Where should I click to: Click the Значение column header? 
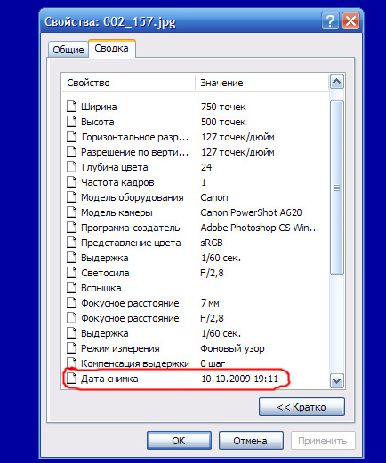261,83
